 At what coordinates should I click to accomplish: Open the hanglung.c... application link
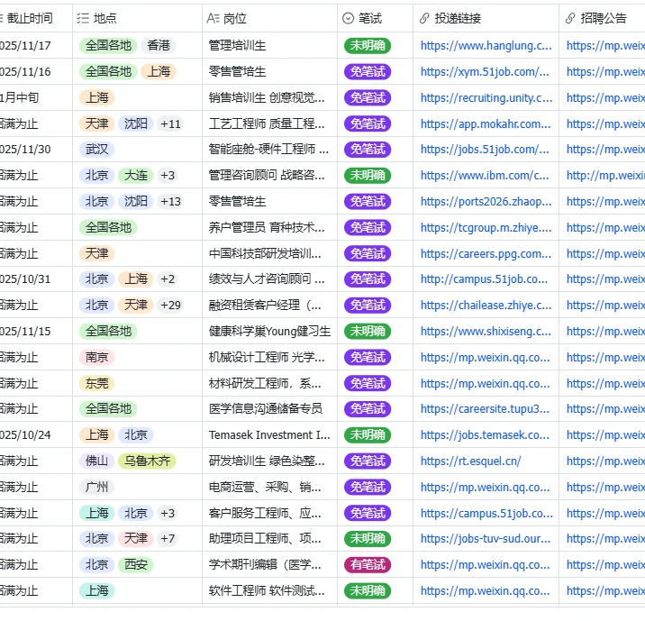click(486, 45)
